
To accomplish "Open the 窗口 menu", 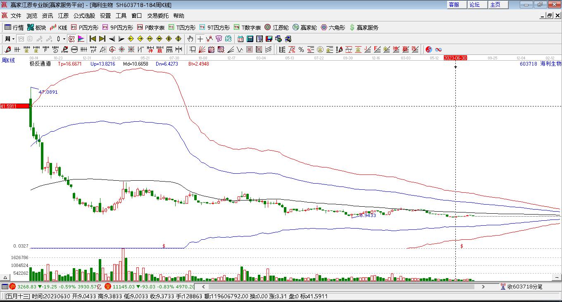I will pyautogui.click(x=137, y=16).
